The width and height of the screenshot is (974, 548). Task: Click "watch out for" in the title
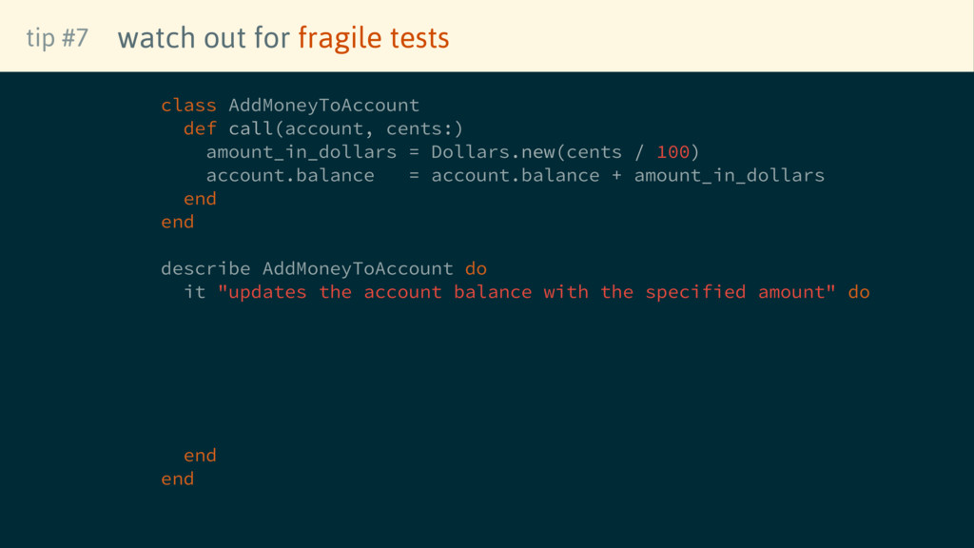[x=204, y=38]
